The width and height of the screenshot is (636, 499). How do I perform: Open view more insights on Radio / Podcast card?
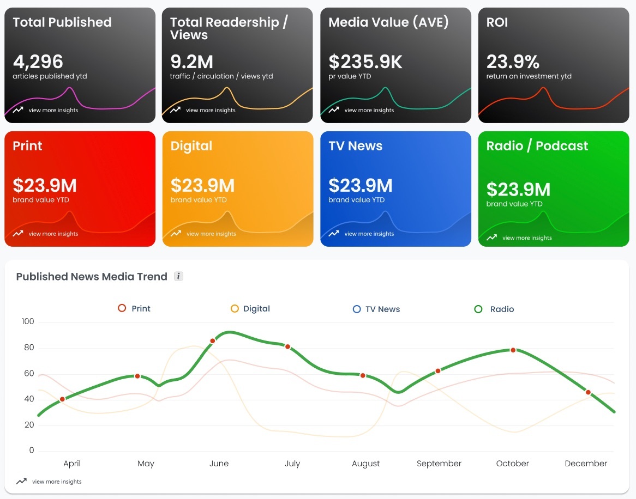(527, 238)
